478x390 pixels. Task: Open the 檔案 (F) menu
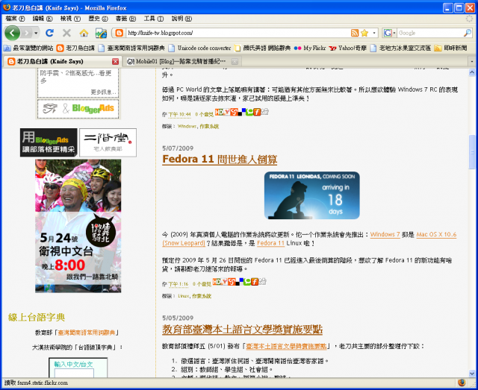(x=15, y=19)
